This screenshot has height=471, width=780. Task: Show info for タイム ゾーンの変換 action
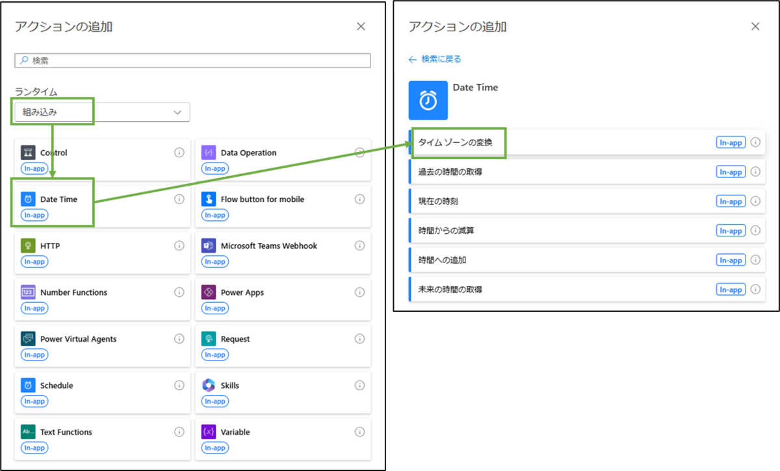(755, 142)
